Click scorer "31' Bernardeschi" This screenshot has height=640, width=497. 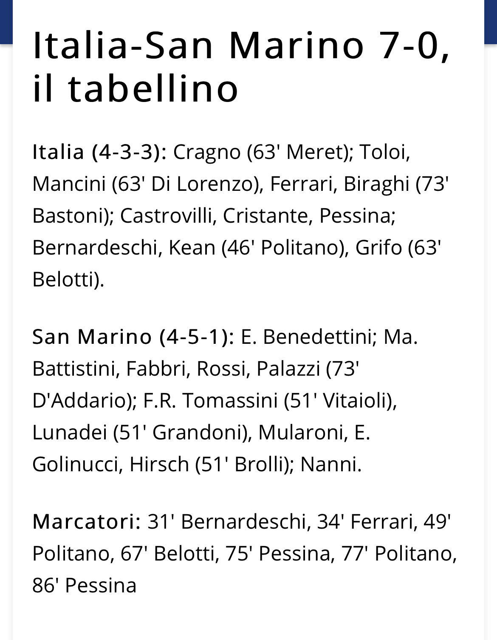(x=227, y=521)
